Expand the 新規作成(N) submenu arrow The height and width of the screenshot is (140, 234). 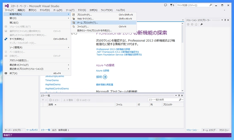click(68, 14)
